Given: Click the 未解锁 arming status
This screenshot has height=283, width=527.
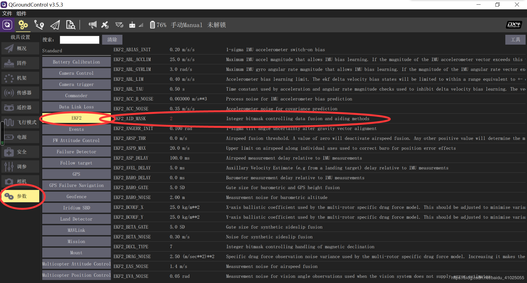Looking at the screenshot, I should pyautogui.click(x=217, y=25).
